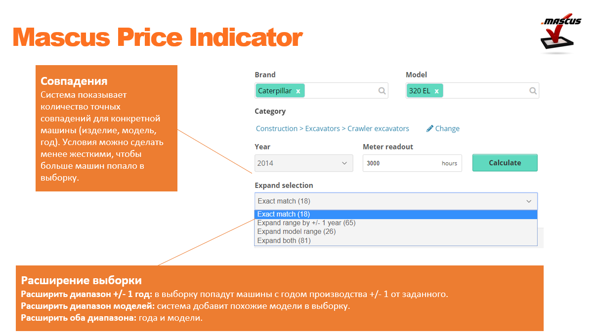Click the Meter readout hours field
Image resolution: width=599 pixels, height=336 pixels.
(412, 163)
